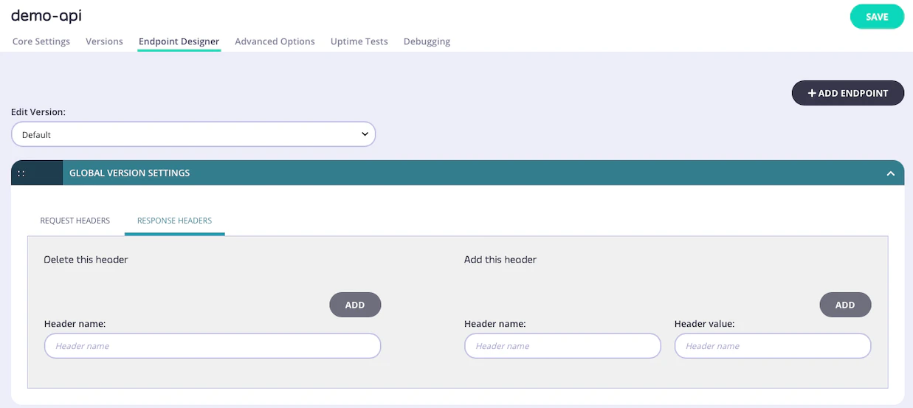Viewport: 913px width, 408px height.
Task: Click the GLOBAL VERSION SETTINGS title
Action: [x=129, y=173]
